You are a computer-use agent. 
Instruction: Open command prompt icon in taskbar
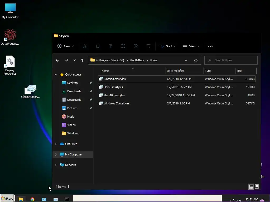(67, 199)
